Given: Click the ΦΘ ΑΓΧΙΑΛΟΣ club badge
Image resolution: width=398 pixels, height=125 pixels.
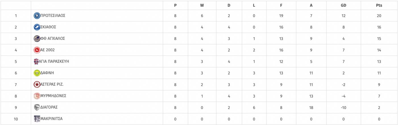Looking at the screenshot, I should [x=37, y=38].
